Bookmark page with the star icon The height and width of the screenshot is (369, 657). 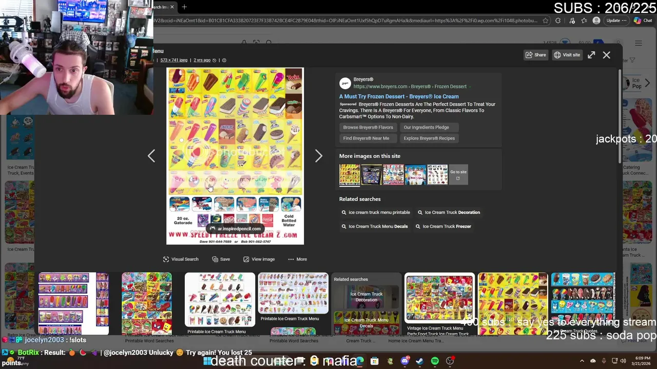tap(545, 20)
